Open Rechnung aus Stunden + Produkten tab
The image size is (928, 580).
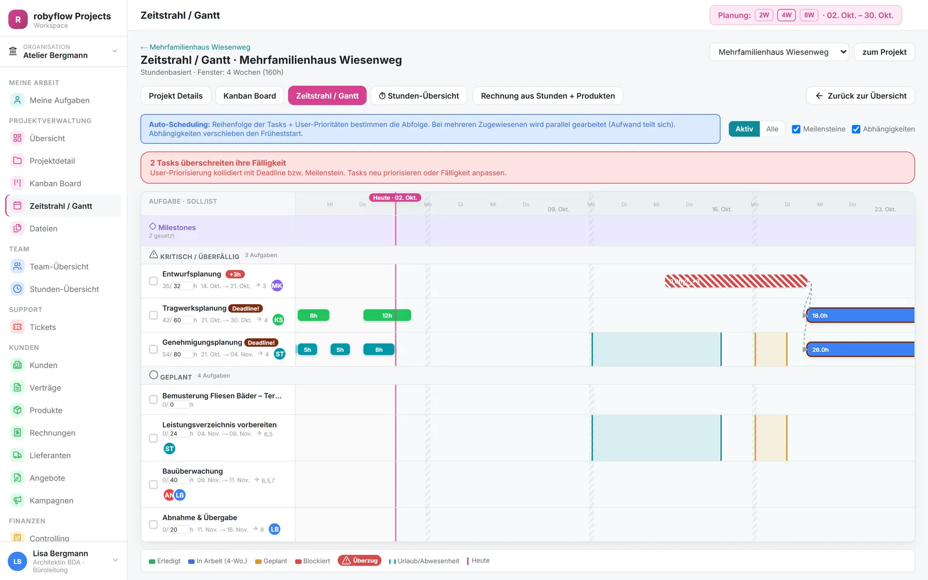click(x=548, y=96)
